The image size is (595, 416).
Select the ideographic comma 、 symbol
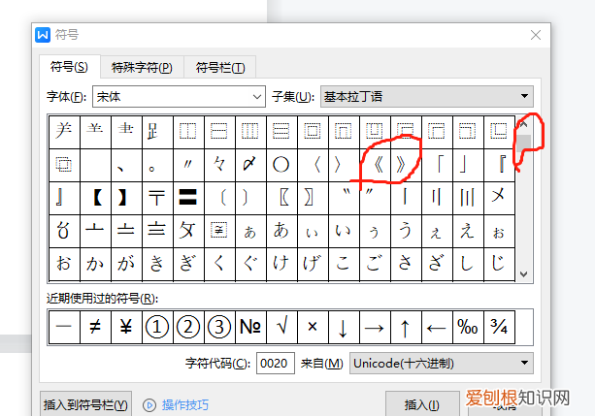(127, 165)
